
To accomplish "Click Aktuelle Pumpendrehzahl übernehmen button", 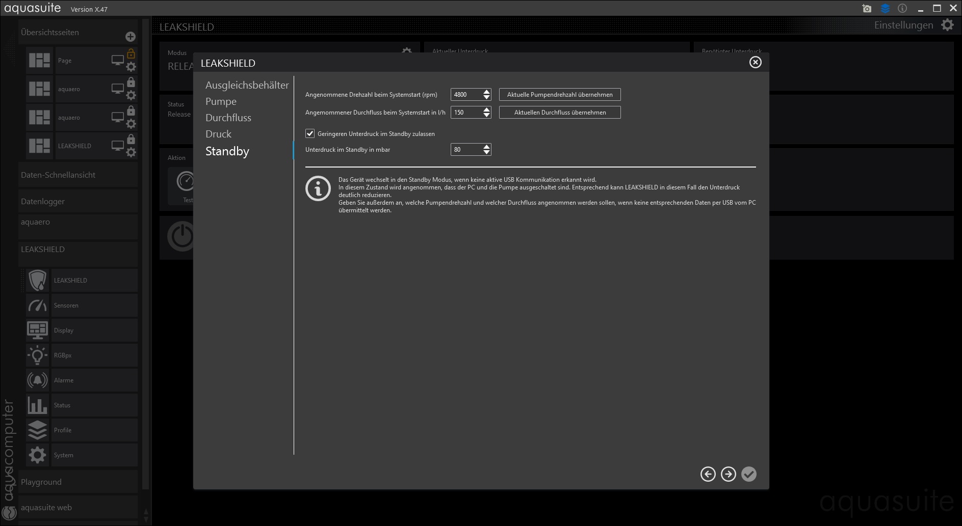I will click(x=560, y=95).
